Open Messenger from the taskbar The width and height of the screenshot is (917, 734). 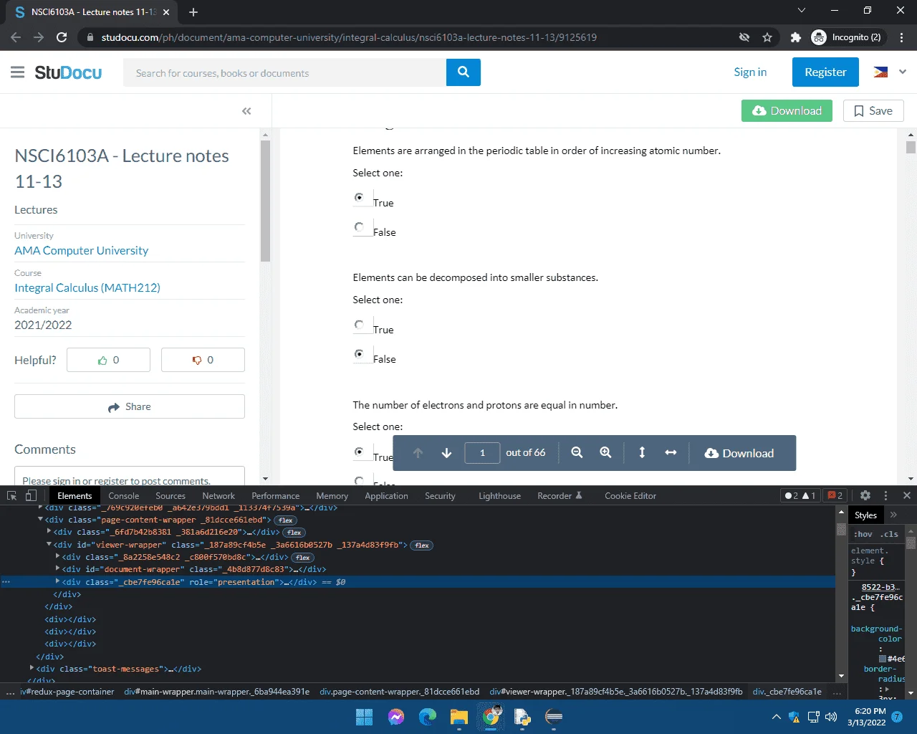coord(396,717)
